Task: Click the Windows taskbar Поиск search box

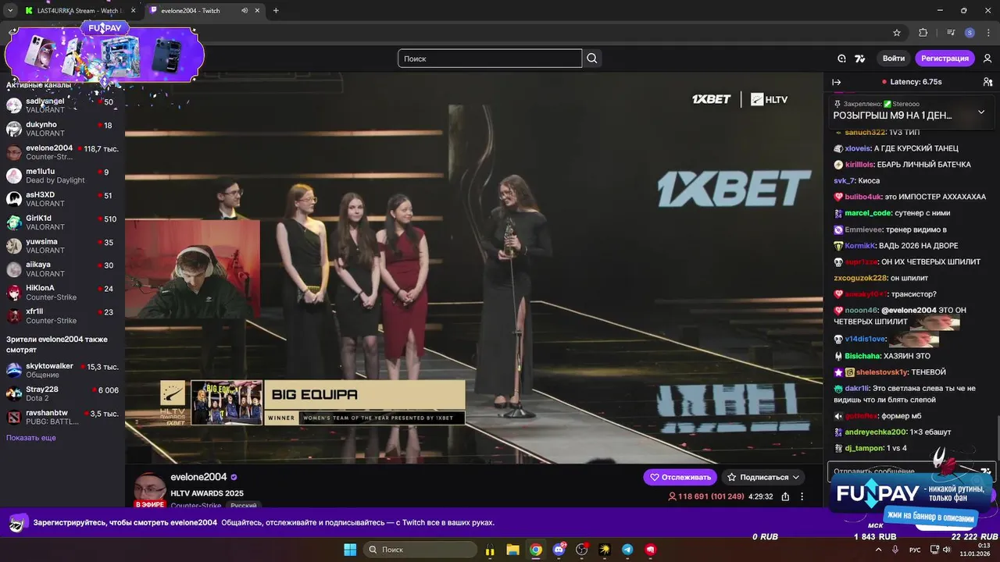Action: [x=422, y=550]
